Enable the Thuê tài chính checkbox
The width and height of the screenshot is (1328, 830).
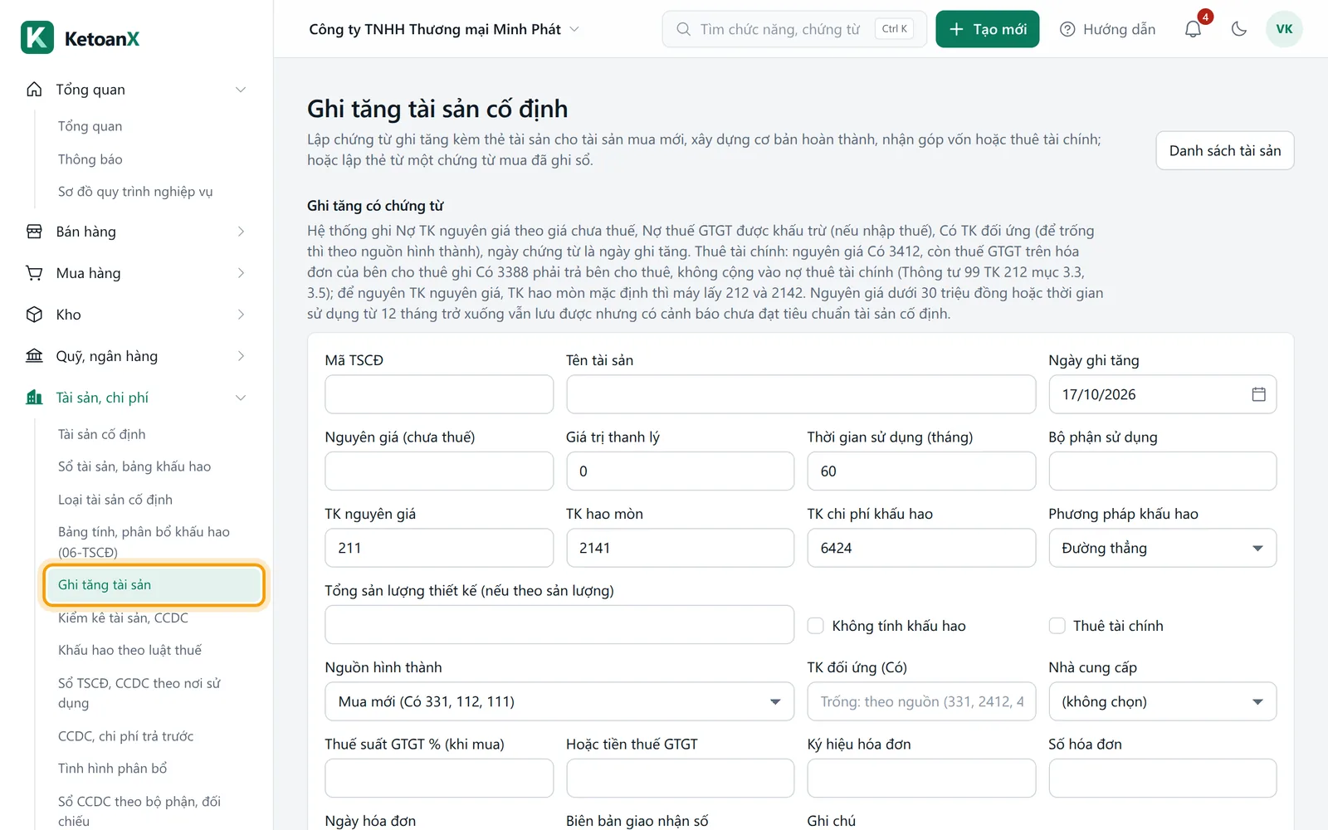coord(1057,626)
